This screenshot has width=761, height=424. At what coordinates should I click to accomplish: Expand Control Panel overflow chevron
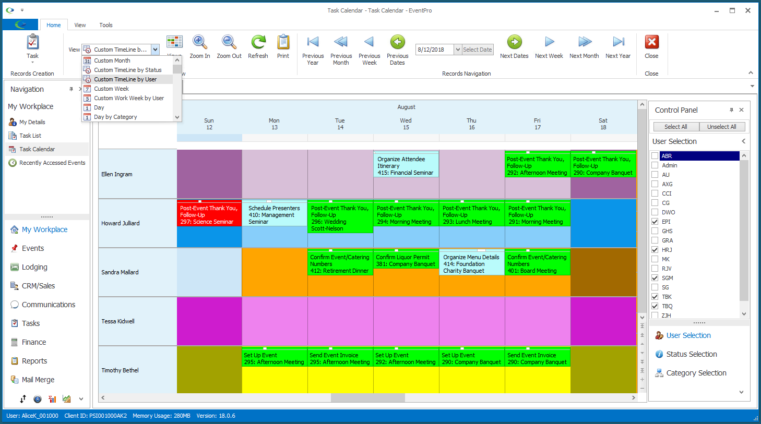tap(741, 392)
